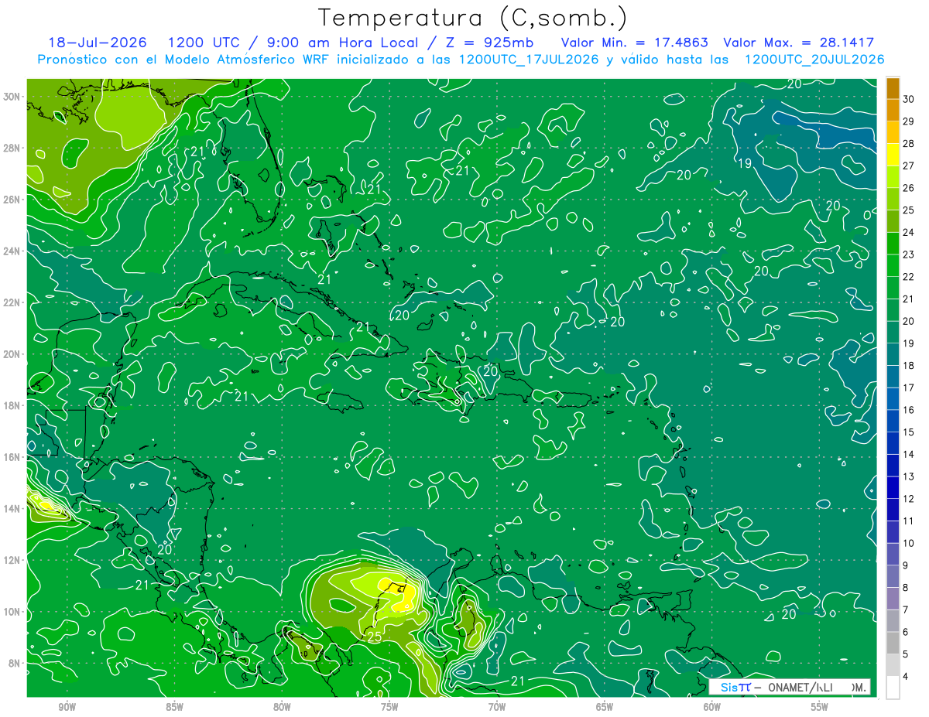The width and height of the screenshot is (929, 717).
Task: Click the longitude axis label 70W
Action: point(497,707)
